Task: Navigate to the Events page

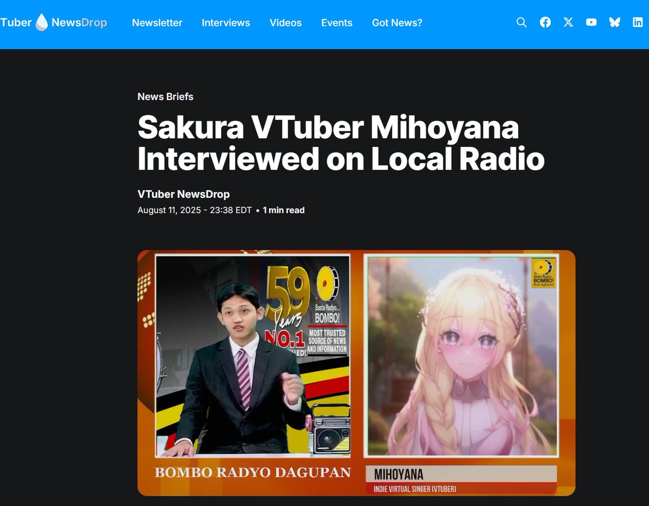Action: click(337, 23)
